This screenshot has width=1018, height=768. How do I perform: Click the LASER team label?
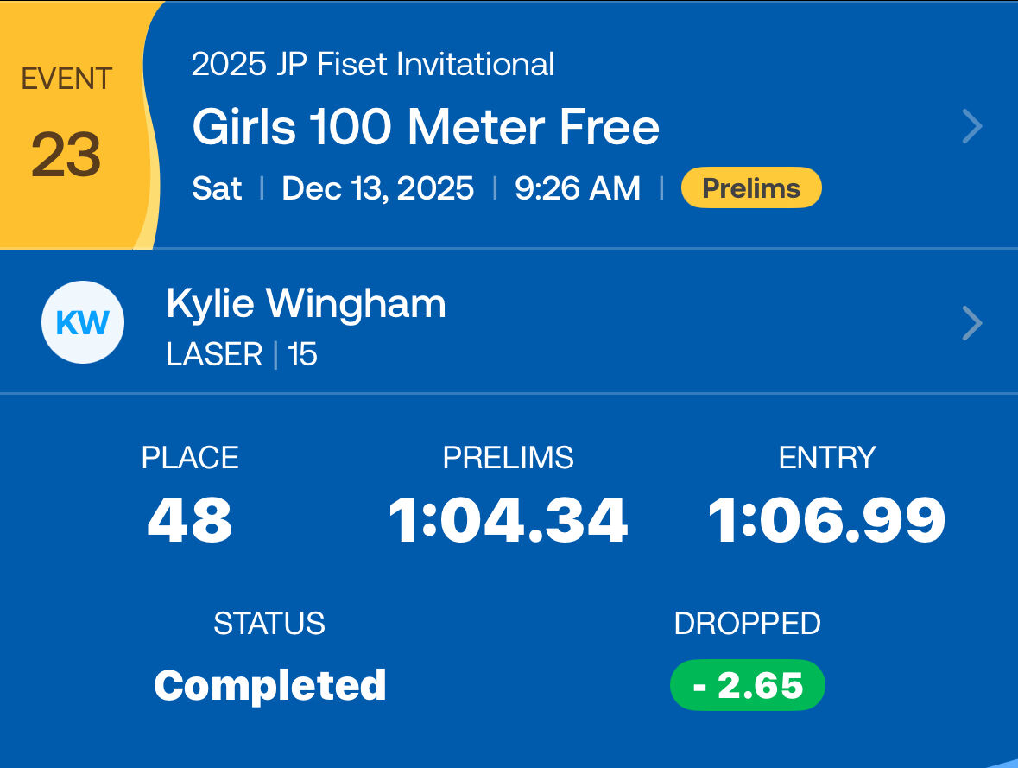click(x=214, y=355)
